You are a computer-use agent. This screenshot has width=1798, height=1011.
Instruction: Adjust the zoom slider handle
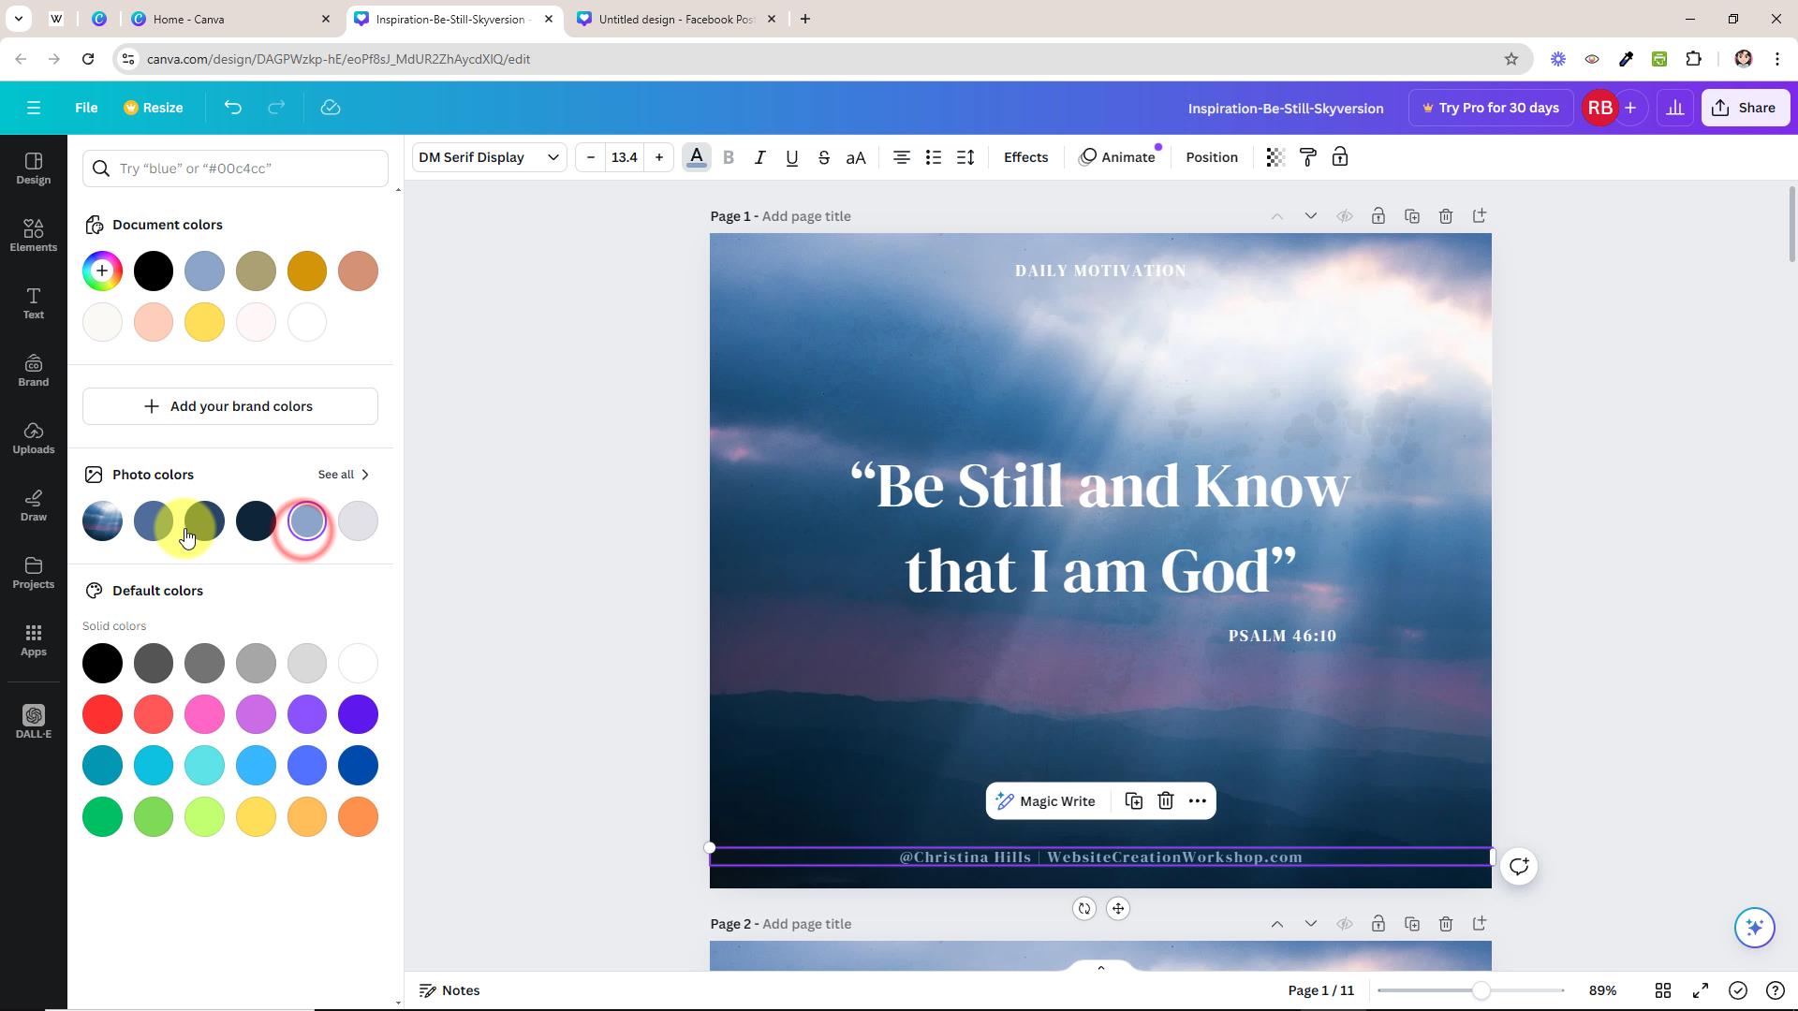[1481, 990]
